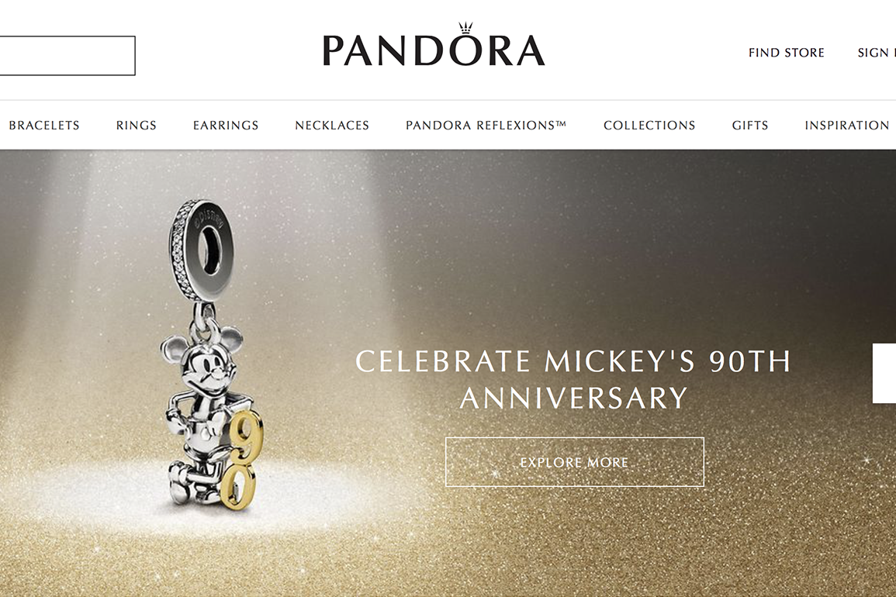Open the Find Store link
Image resolution: width=896 pixels, height=597 pixels.
787,53
